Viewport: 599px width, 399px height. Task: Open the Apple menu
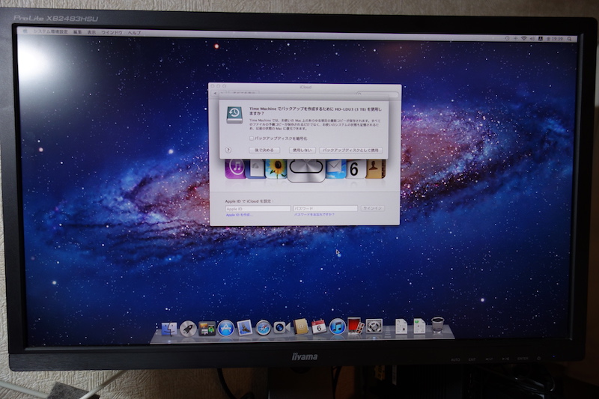click(25, 31)
